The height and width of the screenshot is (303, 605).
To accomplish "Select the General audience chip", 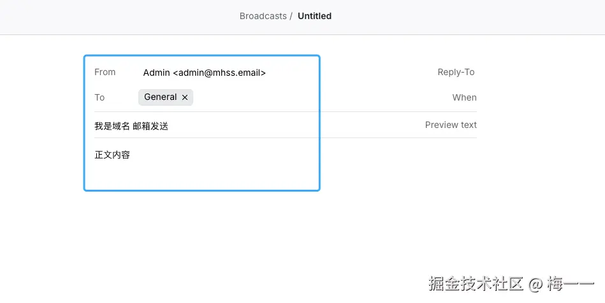I will coord(160,97).
